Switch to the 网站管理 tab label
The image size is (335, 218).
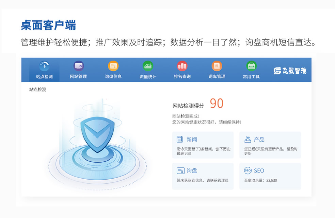pos(78,76)
